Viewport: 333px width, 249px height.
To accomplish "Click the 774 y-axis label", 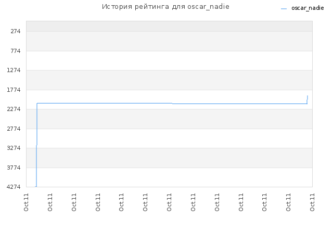I will click(x=16, y=51).
